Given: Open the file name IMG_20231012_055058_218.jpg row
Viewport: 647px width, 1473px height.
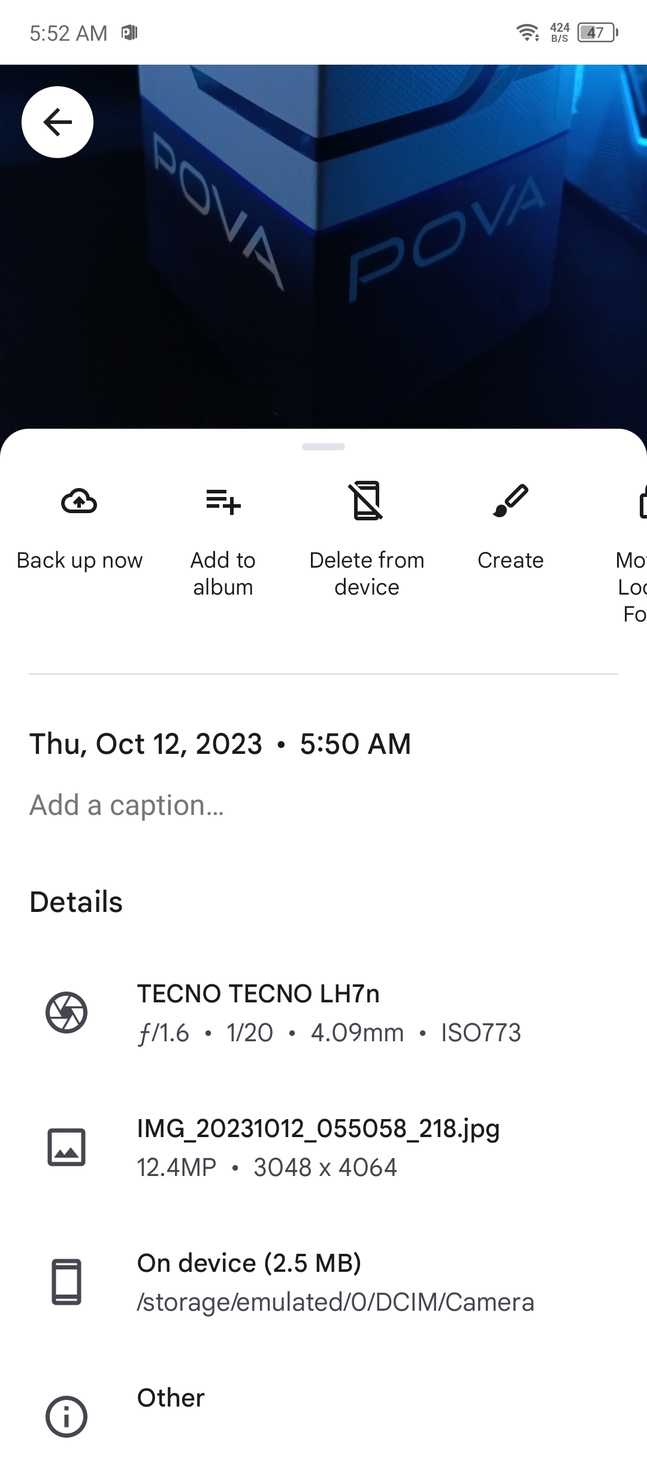Looking at the screenshot, I should coord(323,1147).
